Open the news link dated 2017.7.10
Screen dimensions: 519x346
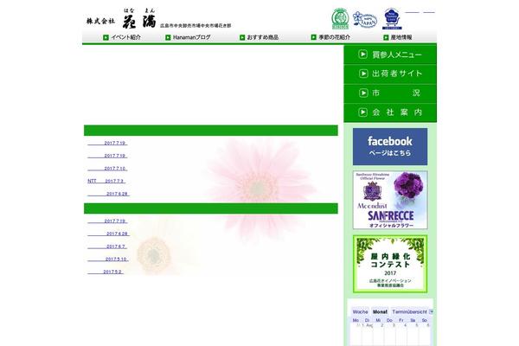pyautogui.click(x=107, y=169)
